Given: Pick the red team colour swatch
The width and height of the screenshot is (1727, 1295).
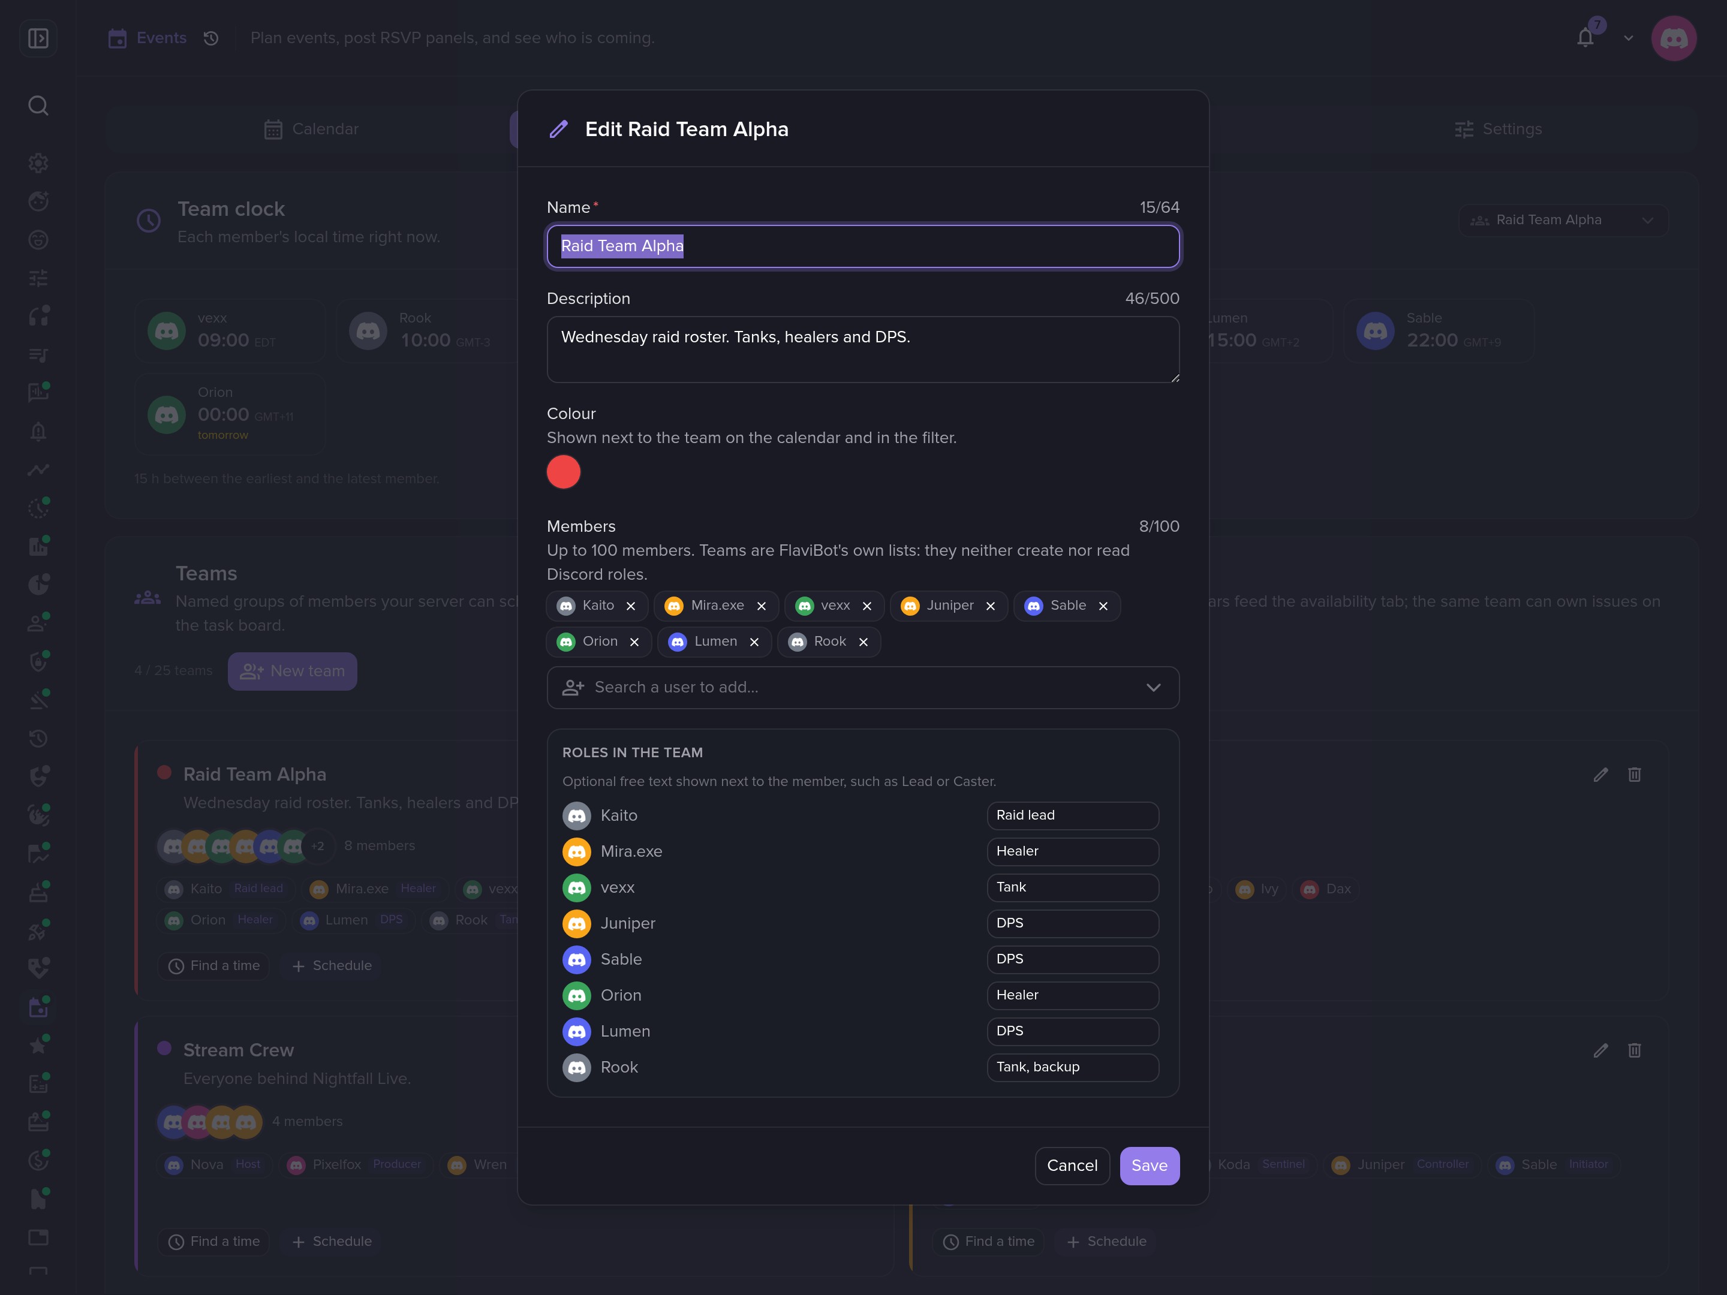Looking at the screenshot, I should (563, 471).
